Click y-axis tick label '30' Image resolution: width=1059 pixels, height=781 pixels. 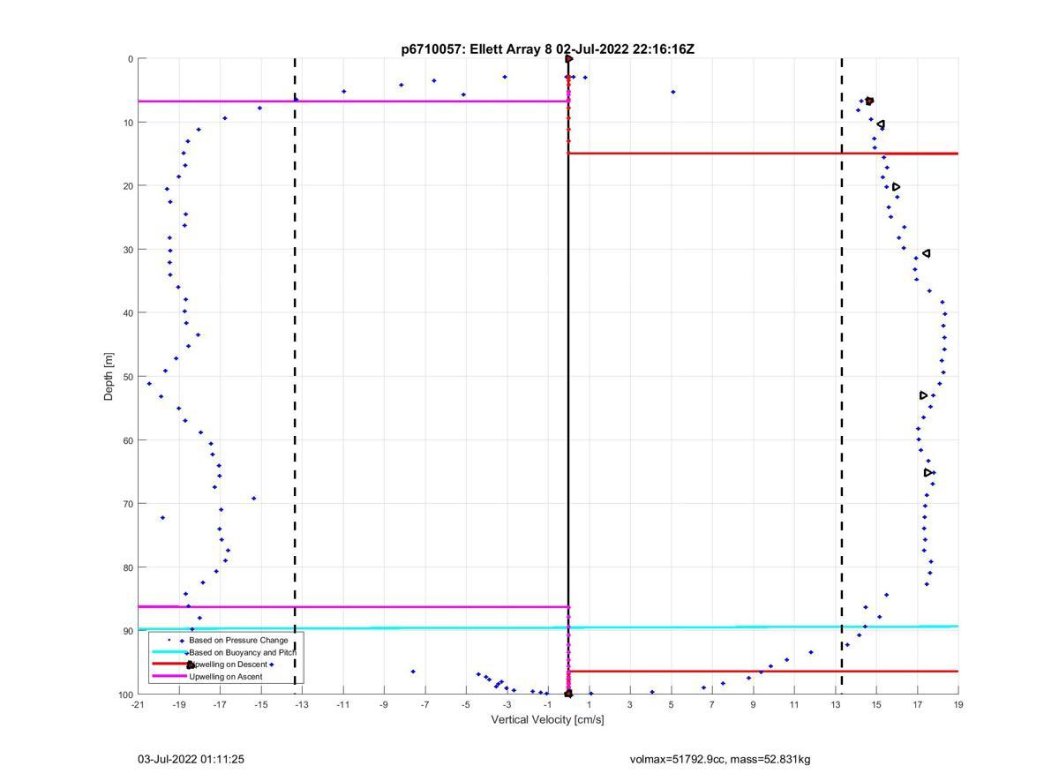[128, 250]
